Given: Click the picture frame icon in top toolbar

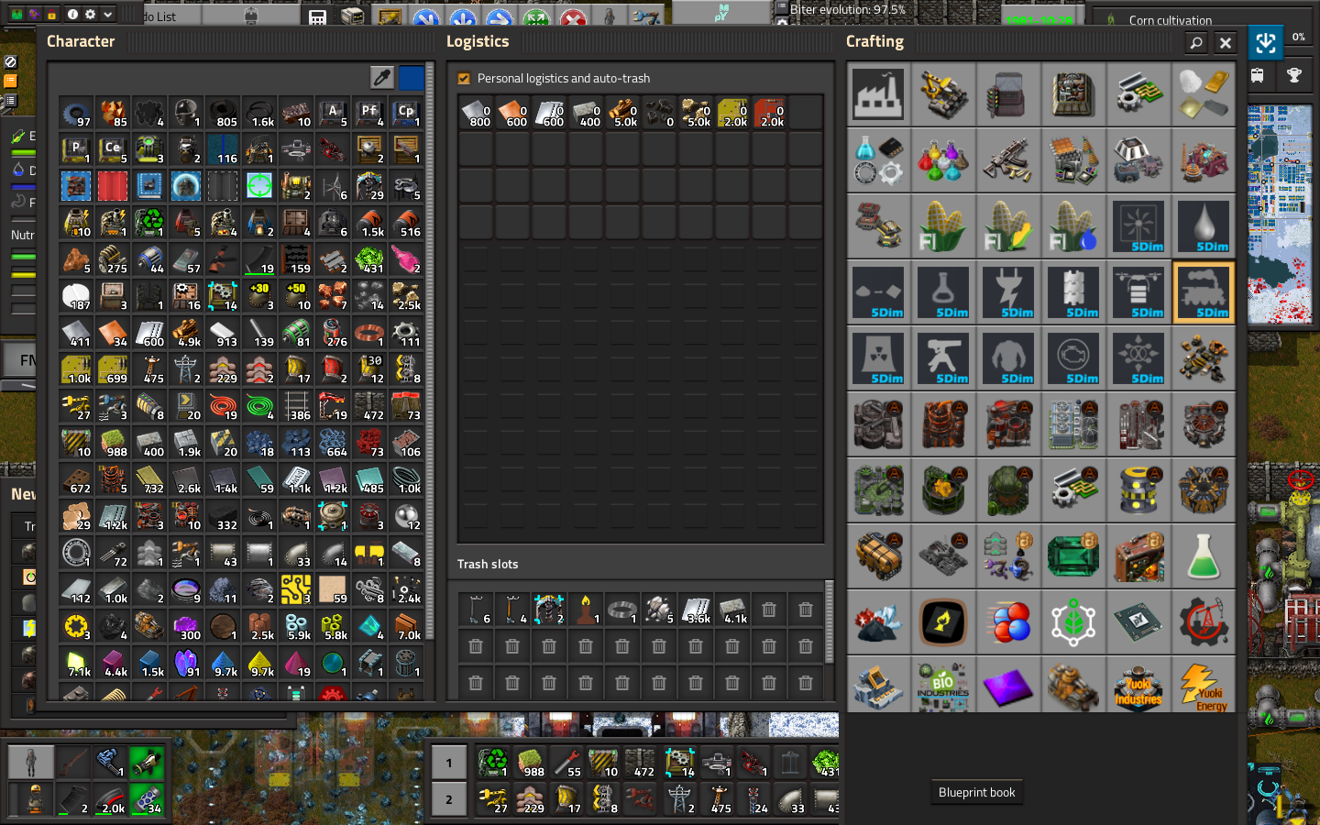Looking at the screenshot, I should click(x=390, y=16).
